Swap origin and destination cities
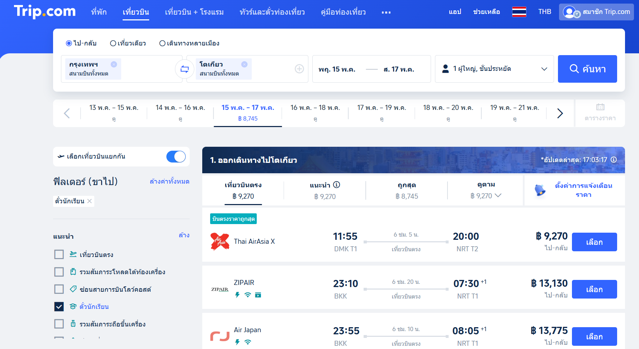Screen dimensions: 639x349 tap(185, 69)
